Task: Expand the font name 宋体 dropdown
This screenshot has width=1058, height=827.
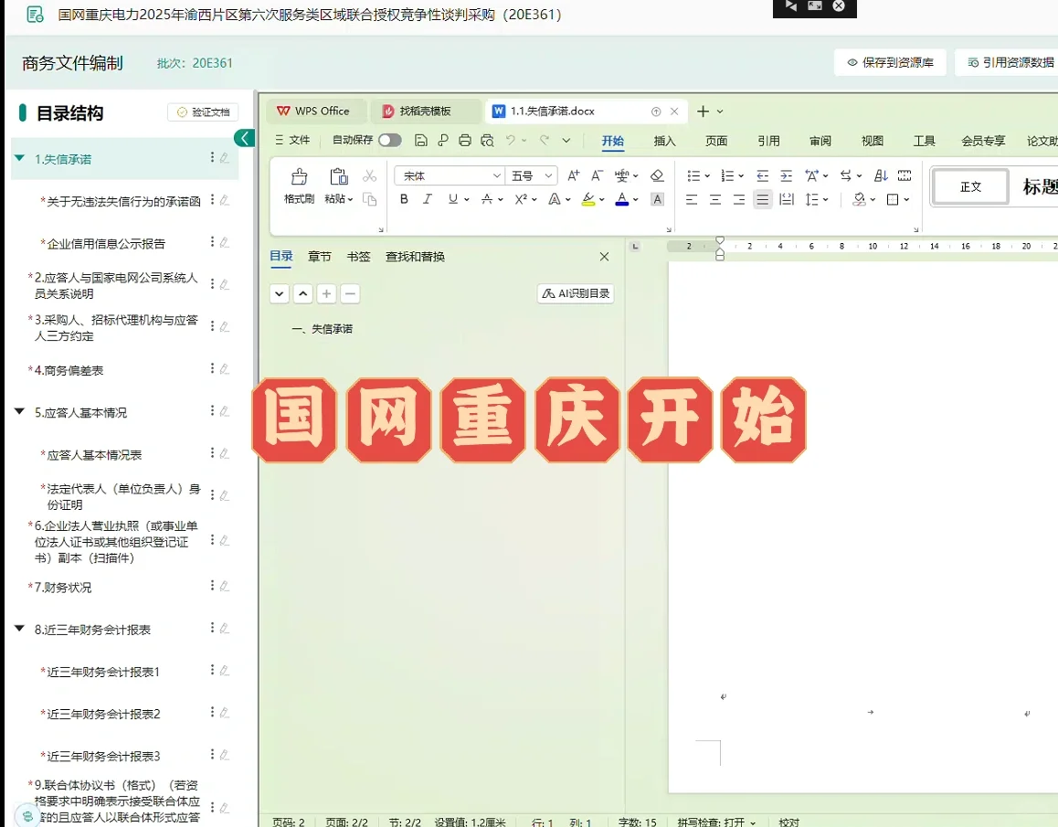Action: click(x=496, y=175)
